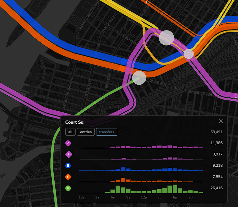Click the purple circle 7 line icon
This screenshot has width=238, height=207.
[68, 143]
